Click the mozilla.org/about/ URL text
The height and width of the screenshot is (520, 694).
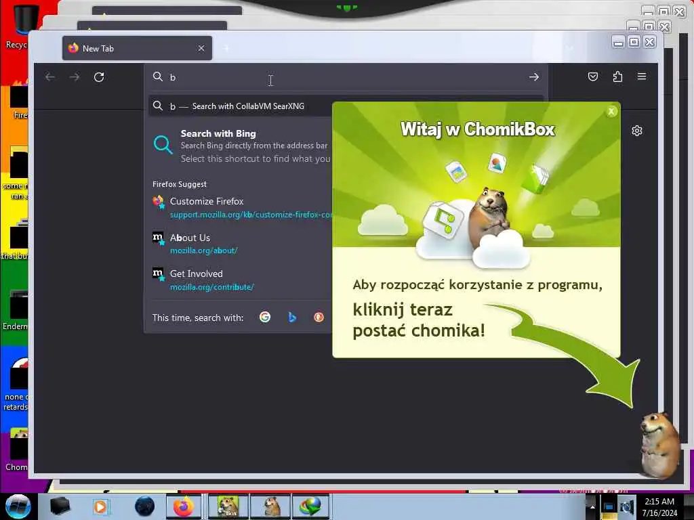pos(203,251)
